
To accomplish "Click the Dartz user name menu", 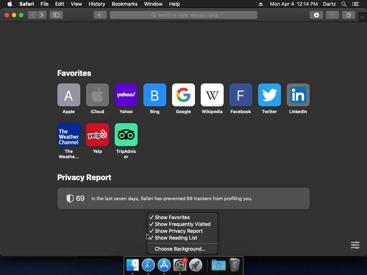I will 329,4.
